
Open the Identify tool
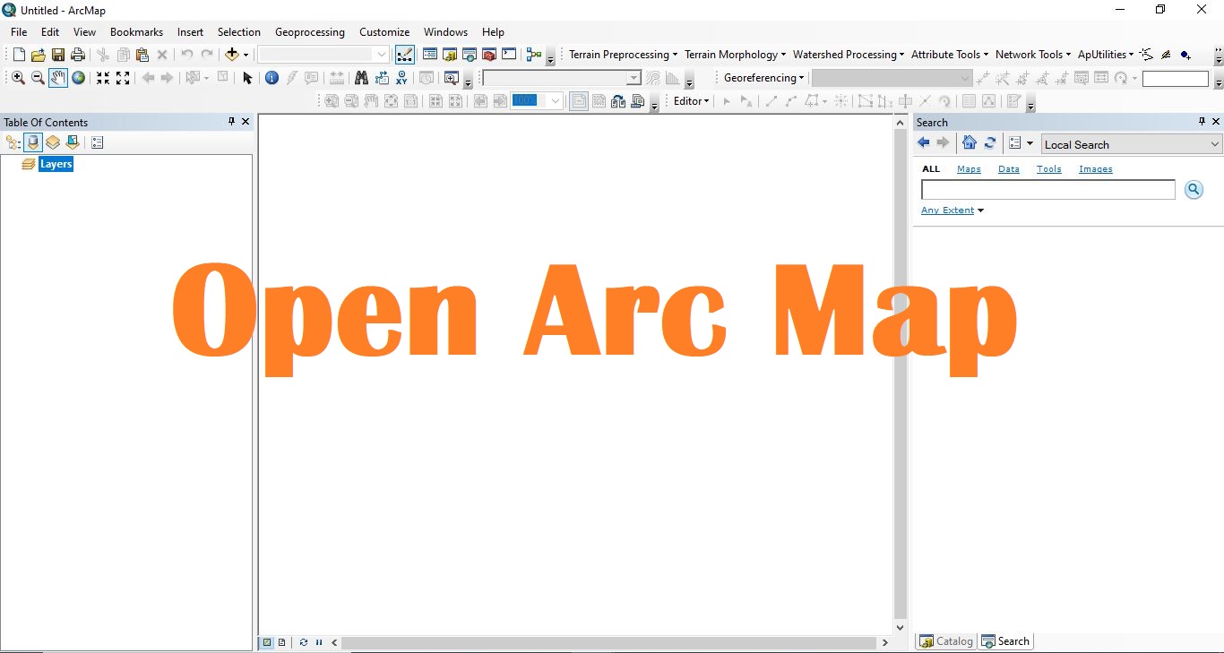tap(272, 78)
